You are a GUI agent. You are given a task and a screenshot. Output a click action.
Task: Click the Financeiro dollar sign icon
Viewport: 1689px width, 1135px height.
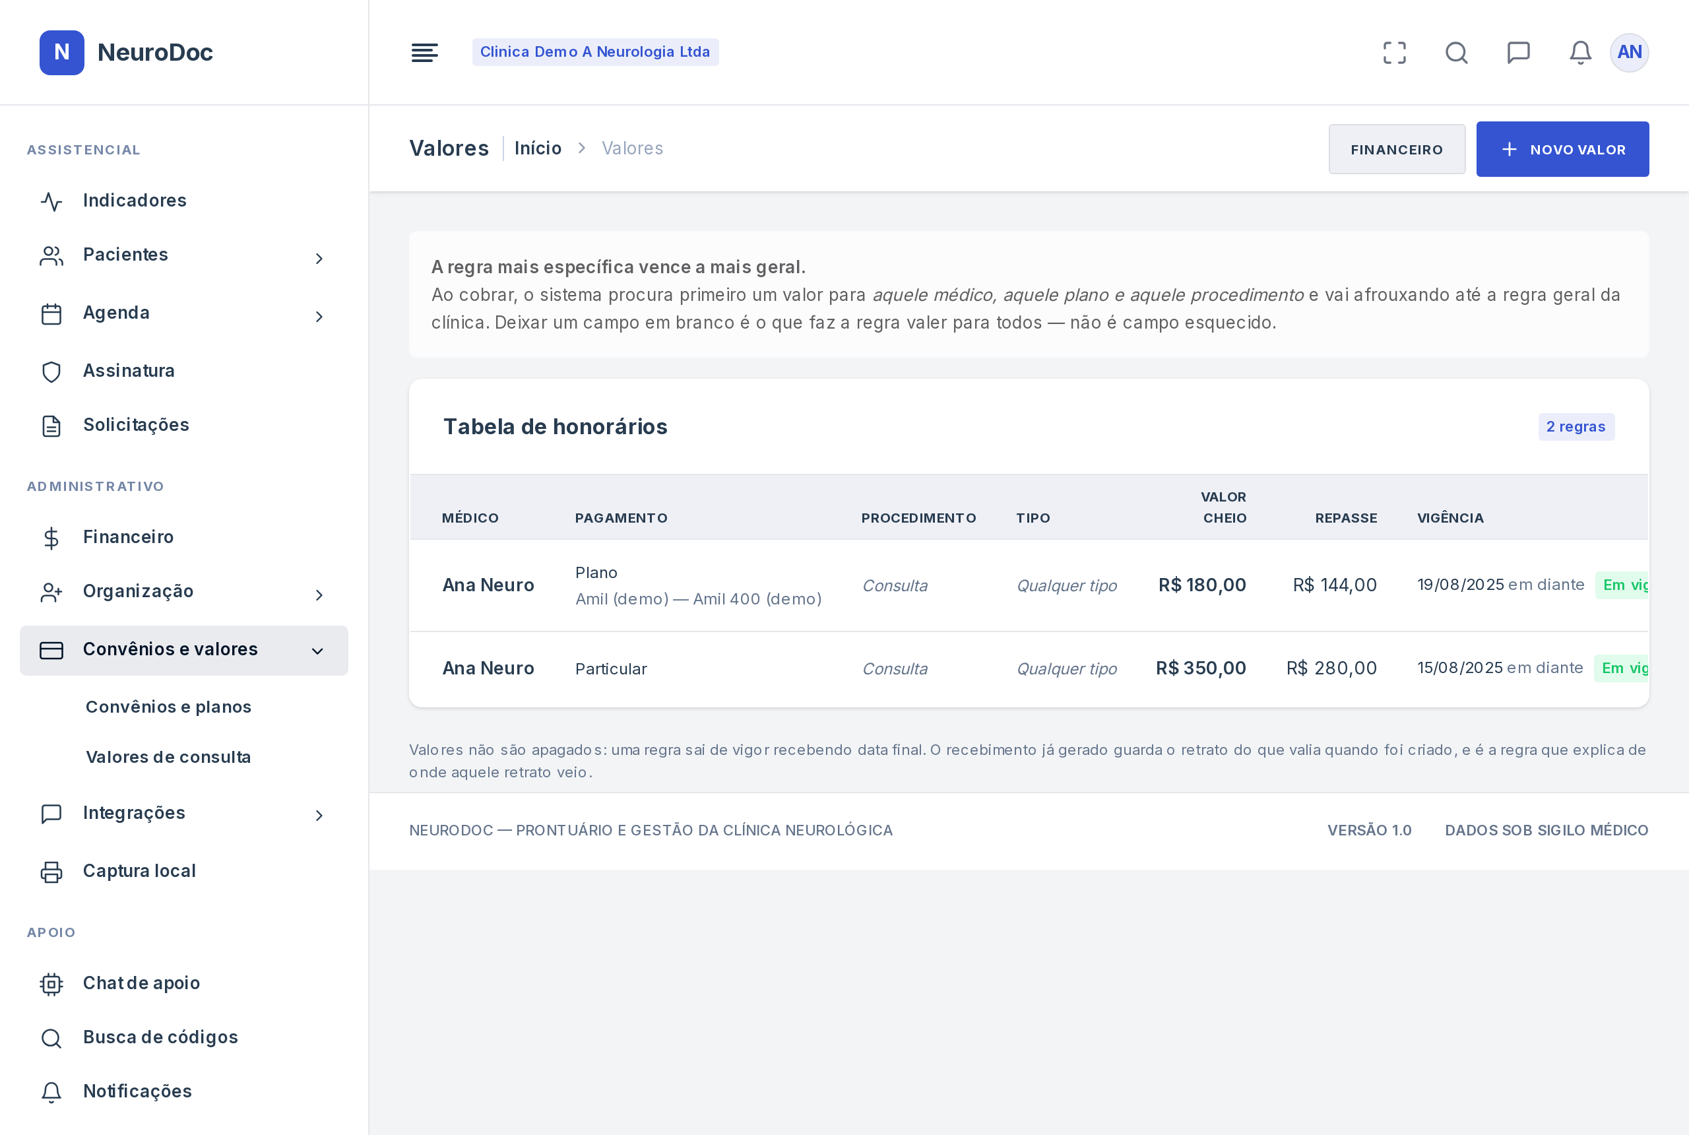pyautogui.click(x=51, y=538)
